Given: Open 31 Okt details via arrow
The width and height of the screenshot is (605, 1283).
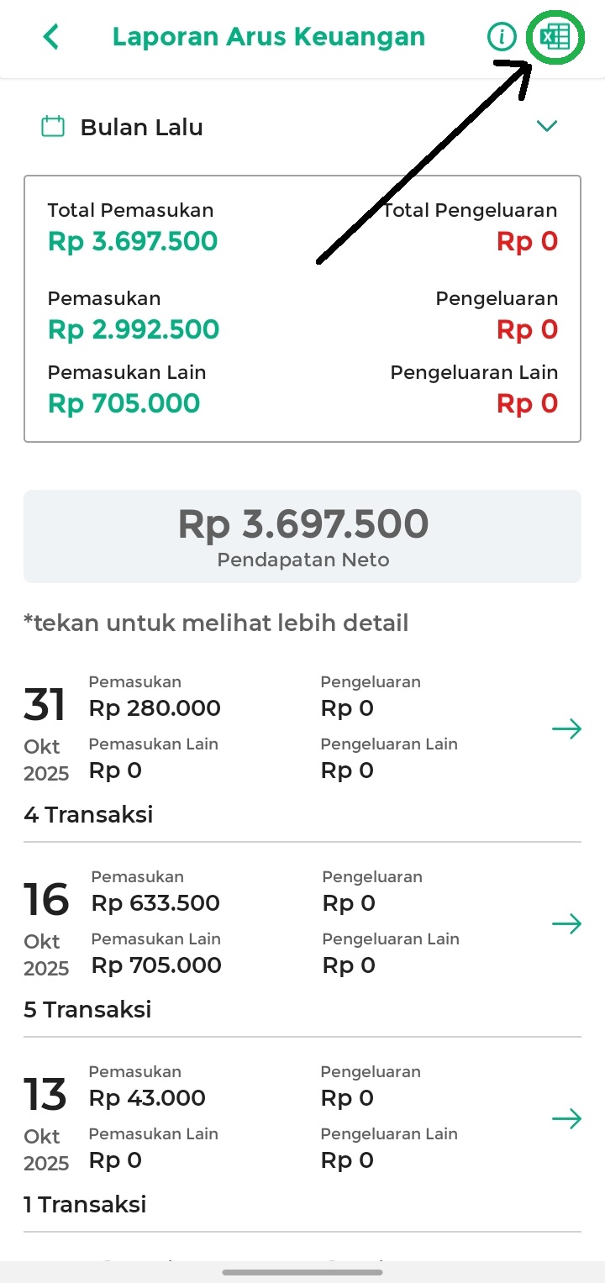Looking at the screenshot, I should click(566, 728).
